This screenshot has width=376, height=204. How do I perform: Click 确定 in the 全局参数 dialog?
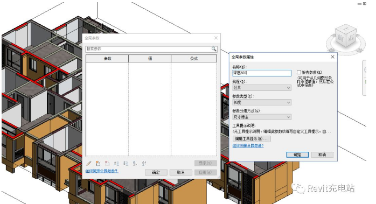156,172
